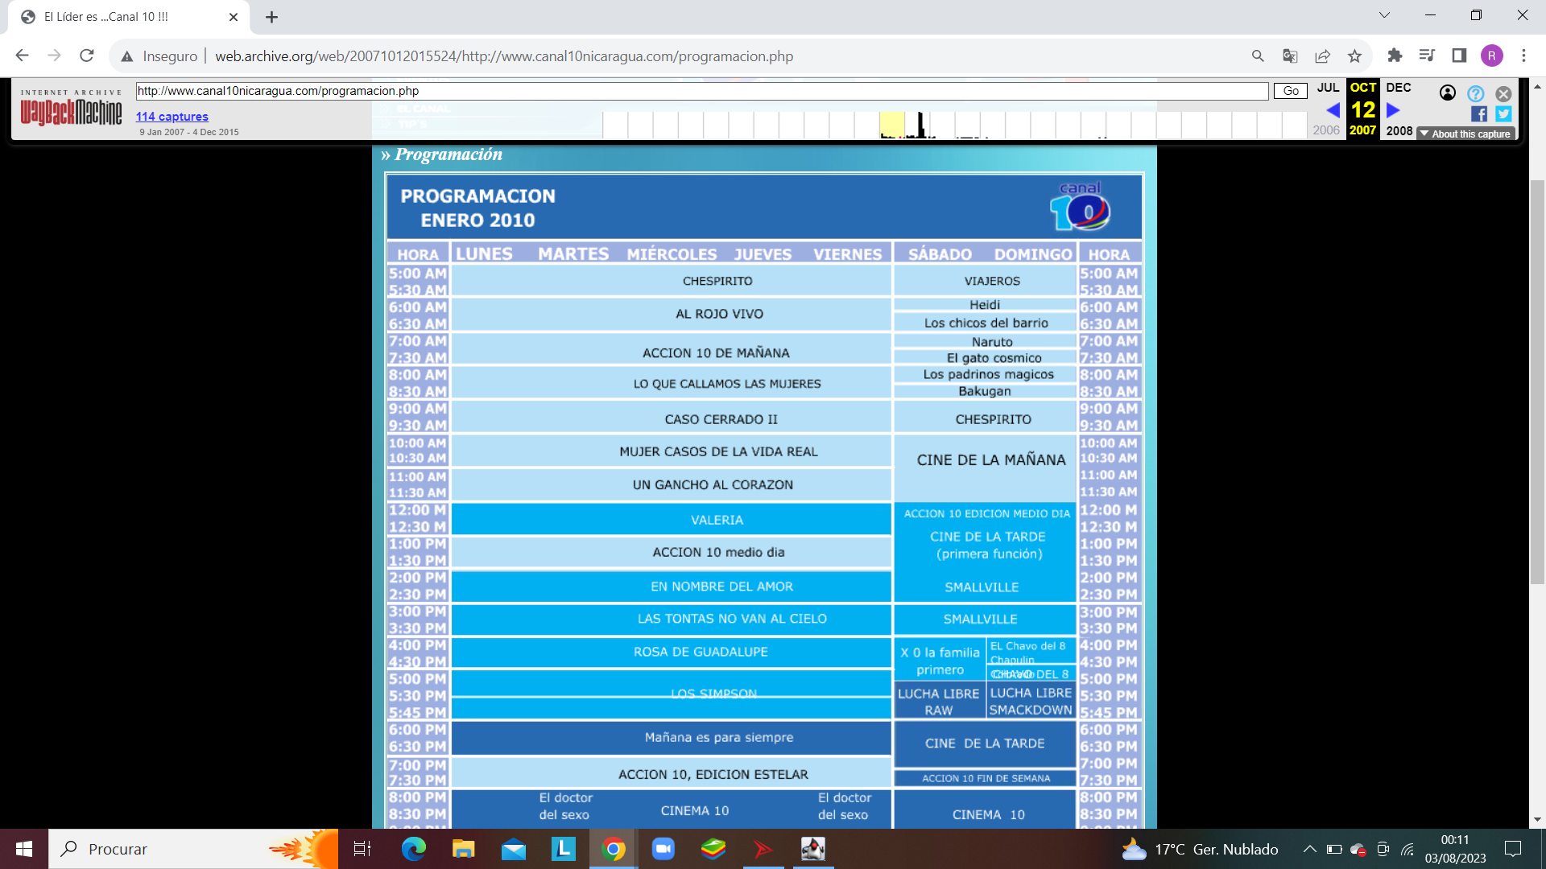Select year 2008 in Wayback toolbar
This screenshot has width=1546, height=869.
tap(1399, 131)
